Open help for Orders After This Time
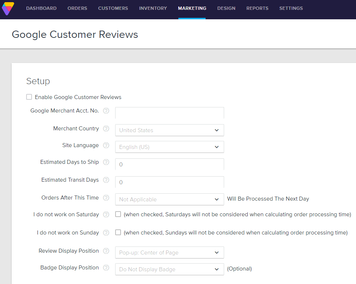 coord(106,198)
